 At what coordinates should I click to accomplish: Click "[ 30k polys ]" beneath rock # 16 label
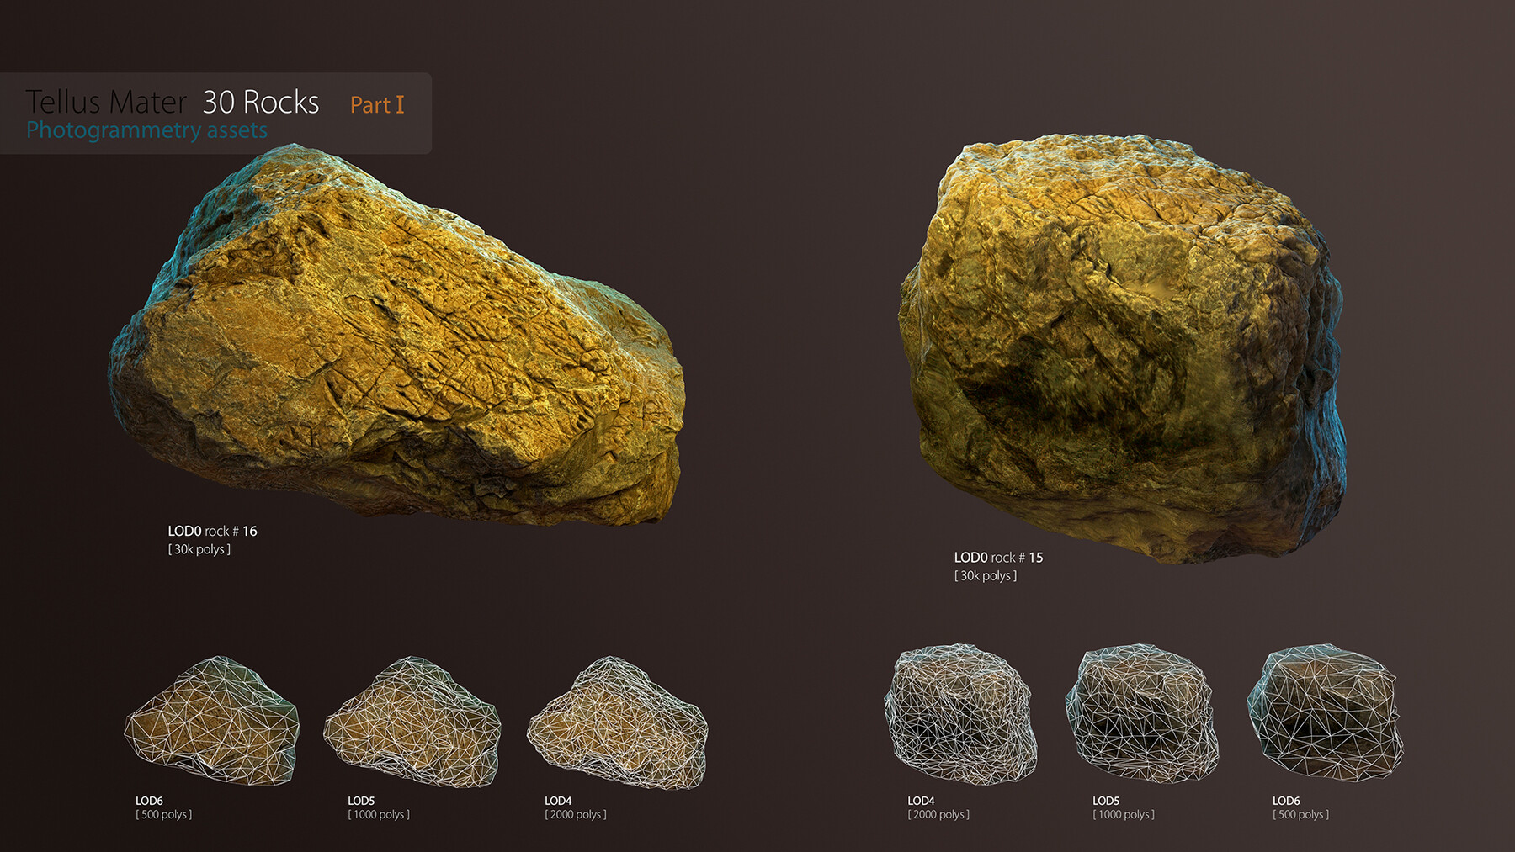click(x=199, y=549)
